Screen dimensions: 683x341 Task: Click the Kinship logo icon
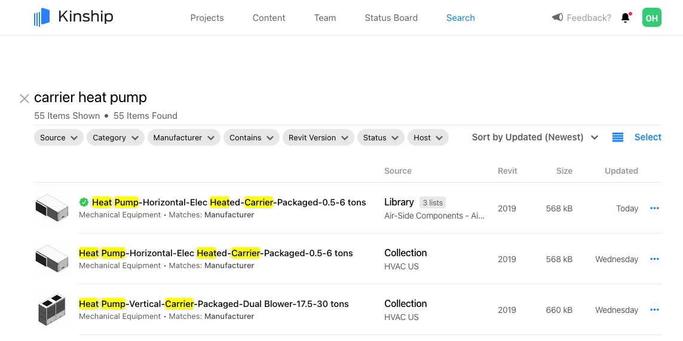(42, 17)
